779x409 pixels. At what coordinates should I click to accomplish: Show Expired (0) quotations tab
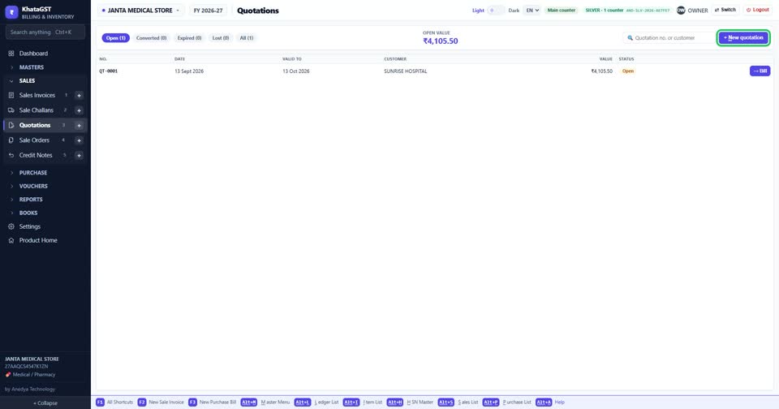coord(189,38)
